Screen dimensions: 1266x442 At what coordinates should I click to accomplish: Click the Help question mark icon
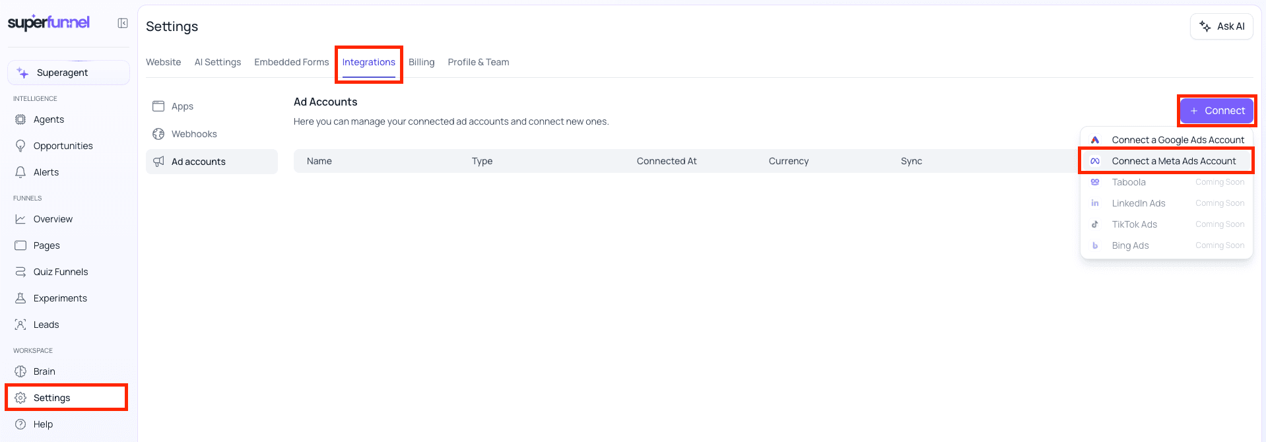point(20,424)
